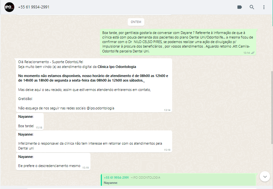Click quoted reply number +55 61 9934-2991
273x189 pixels.
(116, 178)
